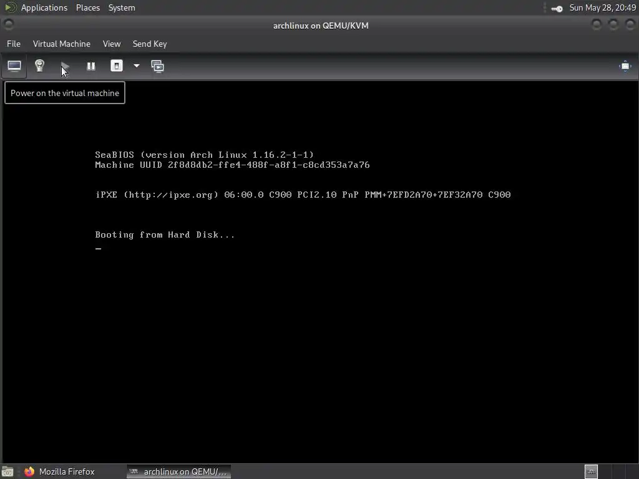Maximize the archlinux QEMU/KVM window
The image size is (639, 479).
coord(613,25)
